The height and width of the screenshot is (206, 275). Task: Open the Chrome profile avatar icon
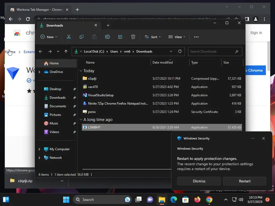pos(256,19)
